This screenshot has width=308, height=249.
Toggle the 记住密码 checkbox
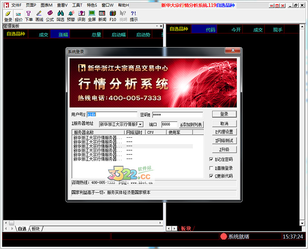(211, 159)
